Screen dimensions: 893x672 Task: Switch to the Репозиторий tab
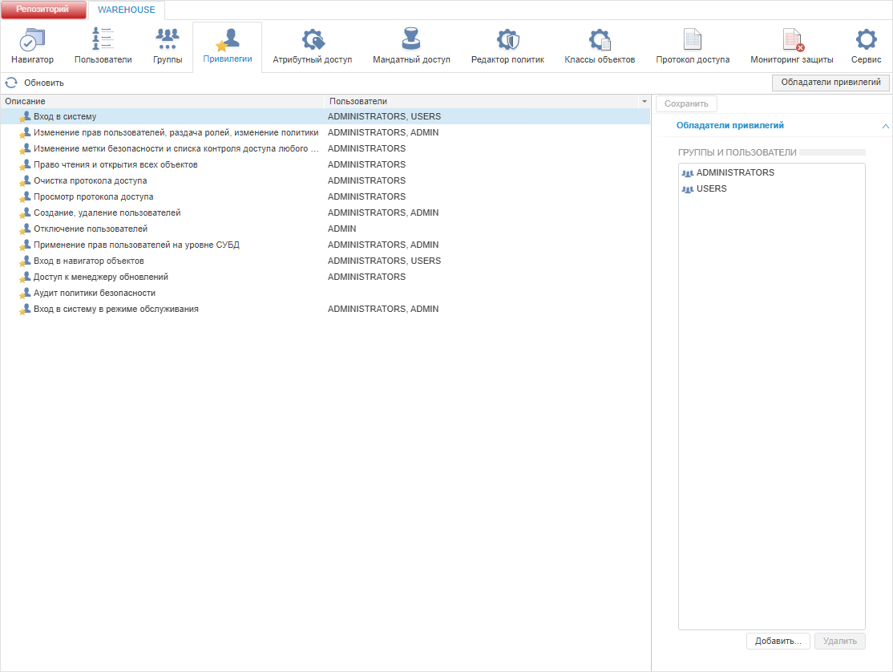(x=43, y=10)
